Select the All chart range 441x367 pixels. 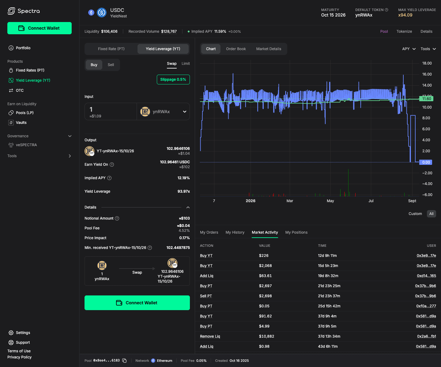click(x=432, y=214)
